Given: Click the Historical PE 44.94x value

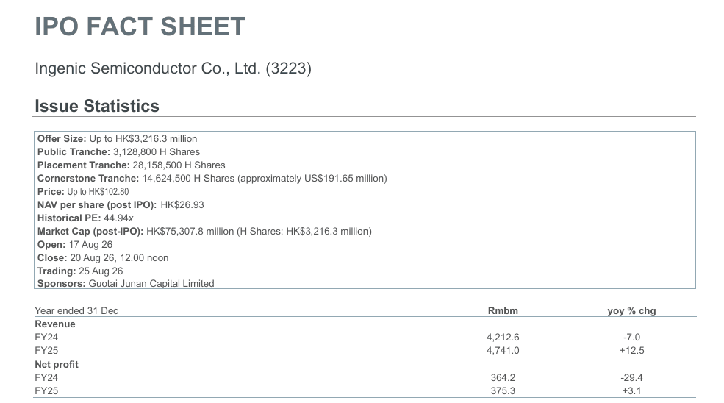Looking at the screenshot, I should [118, 218].
